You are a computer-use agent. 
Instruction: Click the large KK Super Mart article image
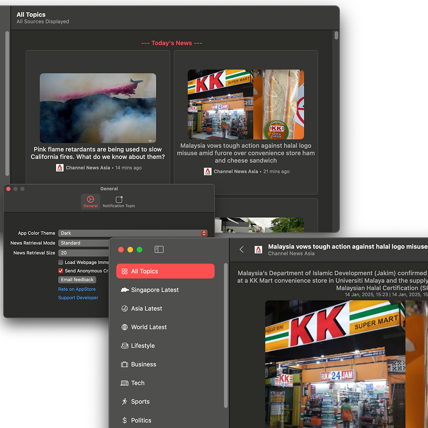tap(346, 364)
